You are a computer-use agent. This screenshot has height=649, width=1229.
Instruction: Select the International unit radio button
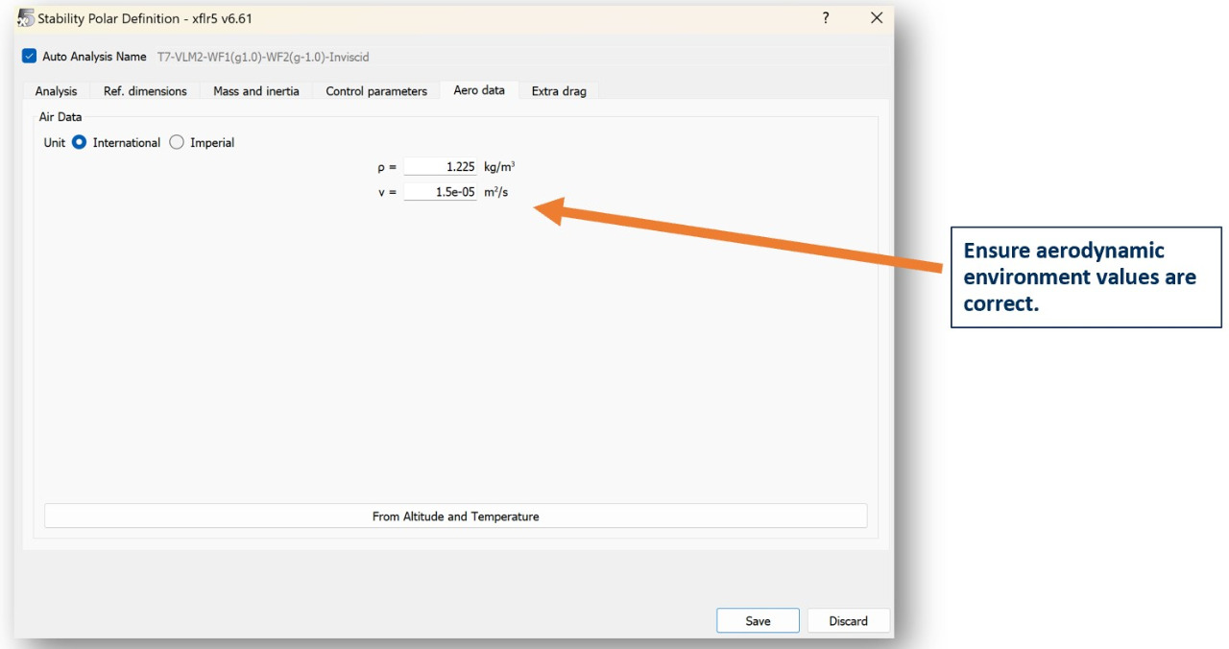[x=80, y=142]
